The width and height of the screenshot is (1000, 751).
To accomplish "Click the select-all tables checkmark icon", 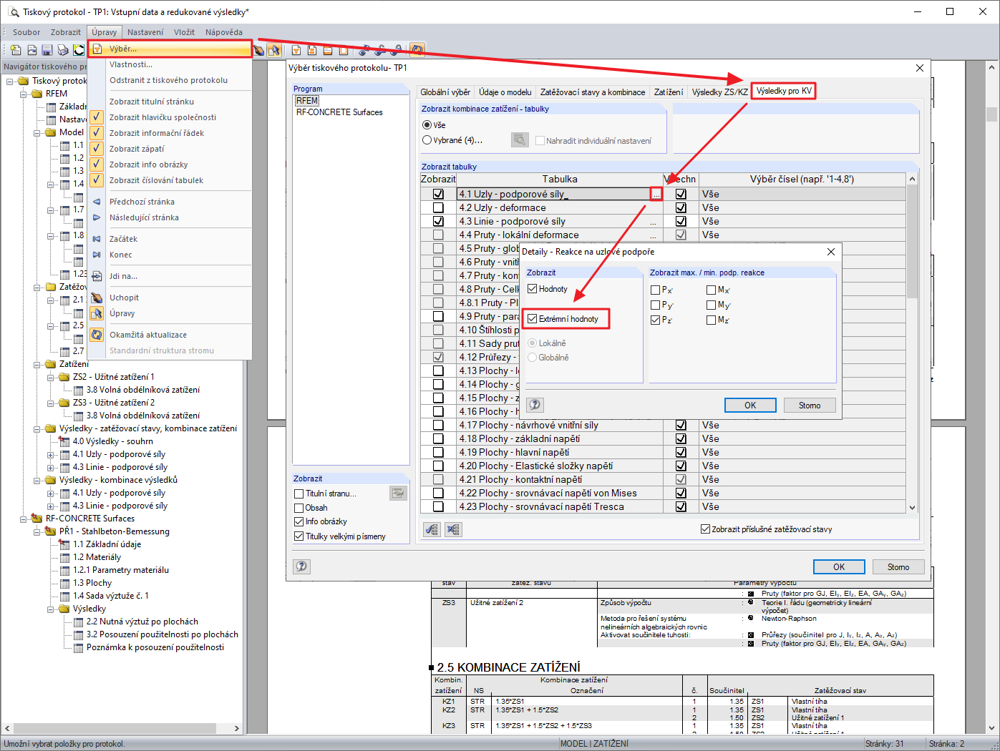I will click(432, 529).
